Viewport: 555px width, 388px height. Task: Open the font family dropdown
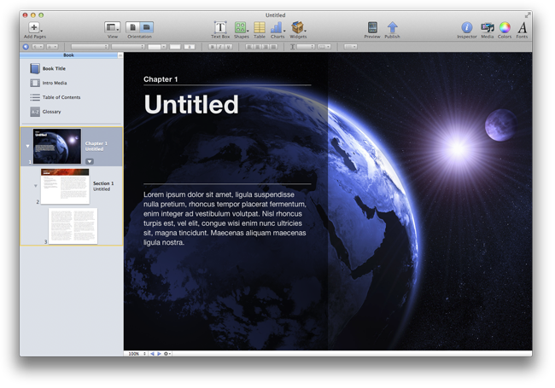[90, 47]
